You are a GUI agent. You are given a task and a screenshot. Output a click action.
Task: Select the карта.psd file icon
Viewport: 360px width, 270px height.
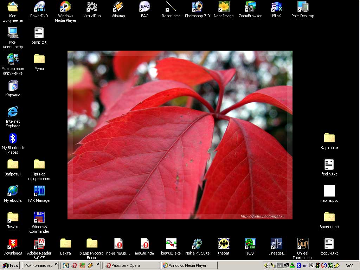click(329, 191)
